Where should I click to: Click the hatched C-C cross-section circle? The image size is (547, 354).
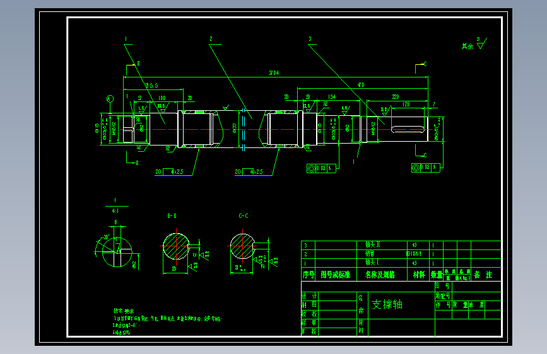242,246
